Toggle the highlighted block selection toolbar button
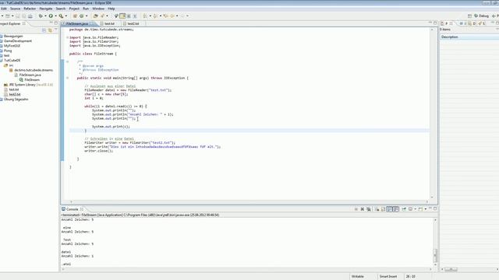Viewport: 499px width, 280px height. 122,16
